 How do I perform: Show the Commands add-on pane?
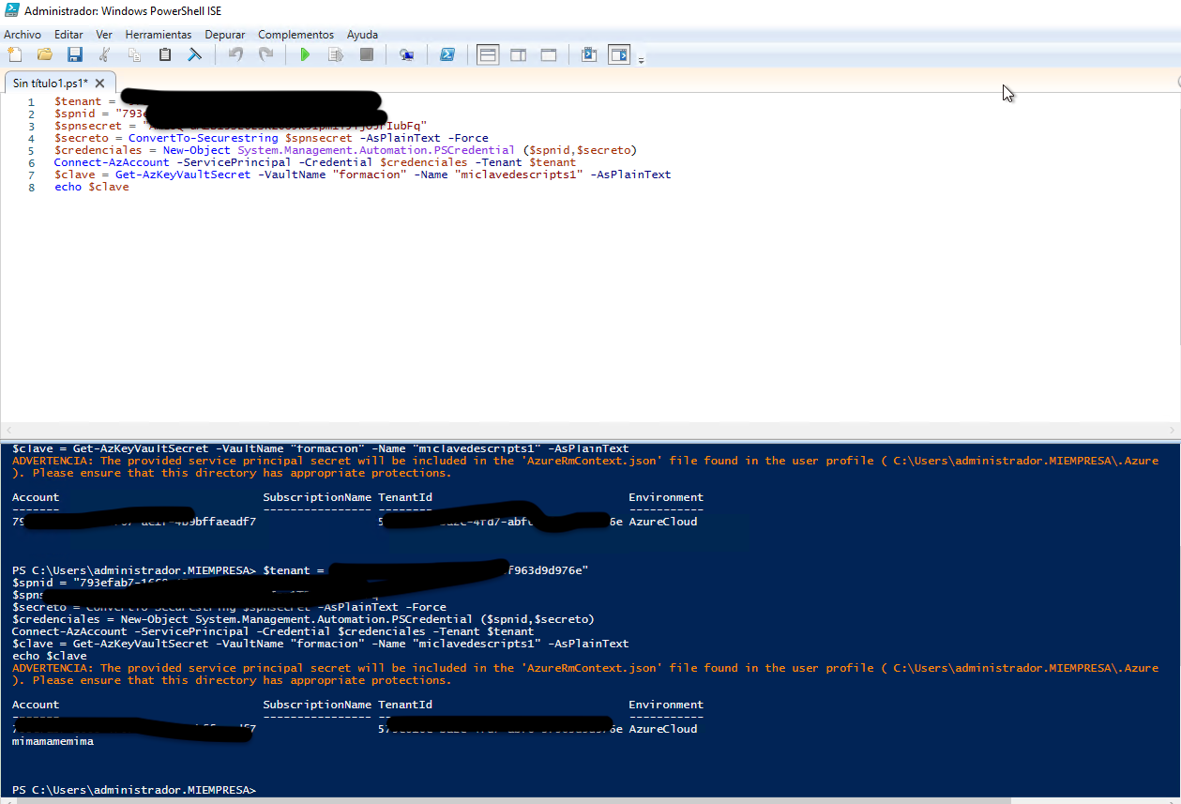coord(618,55)
